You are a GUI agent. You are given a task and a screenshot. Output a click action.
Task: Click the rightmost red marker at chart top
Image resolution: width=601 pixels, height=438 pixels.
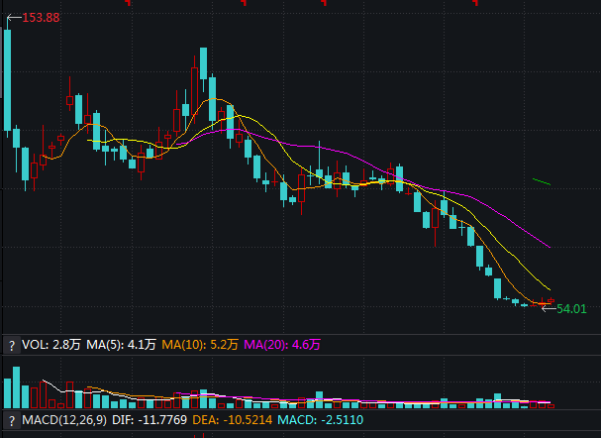(474, 2)
